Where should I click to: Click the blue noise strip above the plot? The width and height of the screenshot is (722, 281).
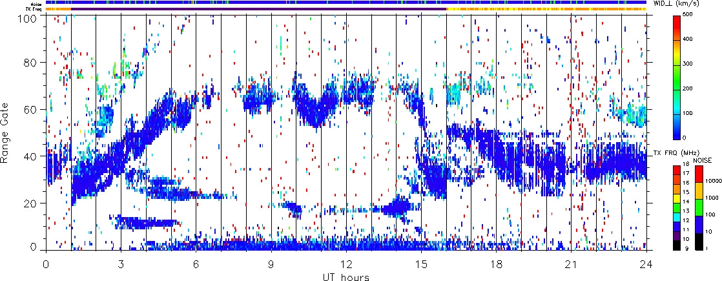[x=346, y=3]
